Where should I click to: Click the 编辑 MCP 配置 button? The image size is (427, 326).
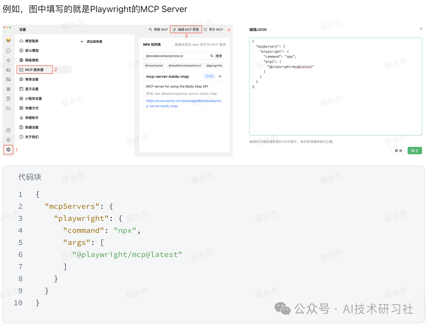(186, 30)
